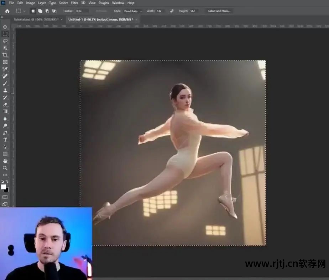329x280 pixels.
Task: Select the Move tool
Action: (x=5, y=27)
